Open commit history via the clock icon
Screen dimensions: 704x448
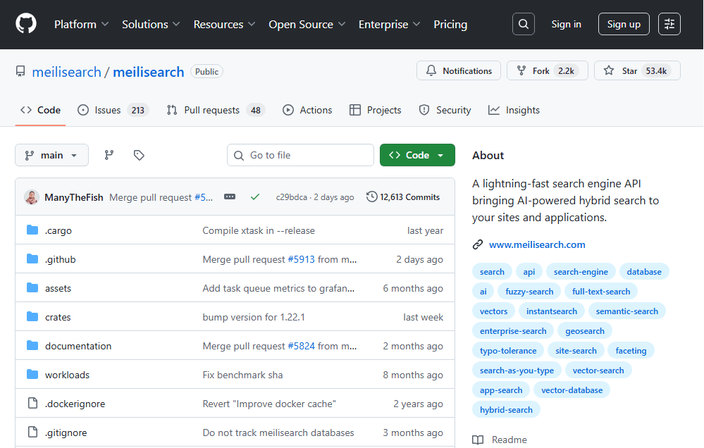click(x=372, y=197)
